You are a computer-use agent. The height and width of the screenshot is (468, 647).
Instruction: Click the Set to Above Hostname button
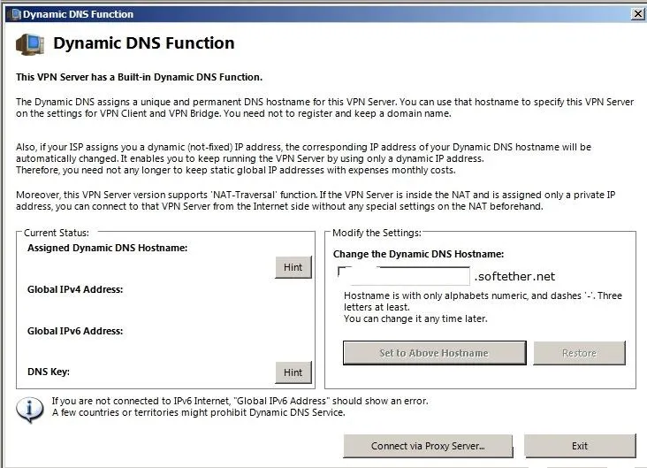[x=435, y=353]
